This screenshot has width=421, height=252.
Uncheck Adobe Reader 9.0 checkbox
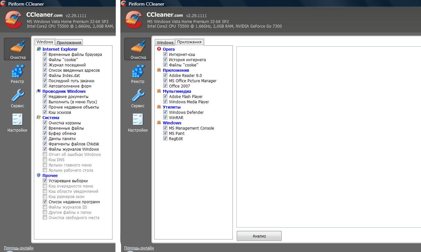coord(165,75)
